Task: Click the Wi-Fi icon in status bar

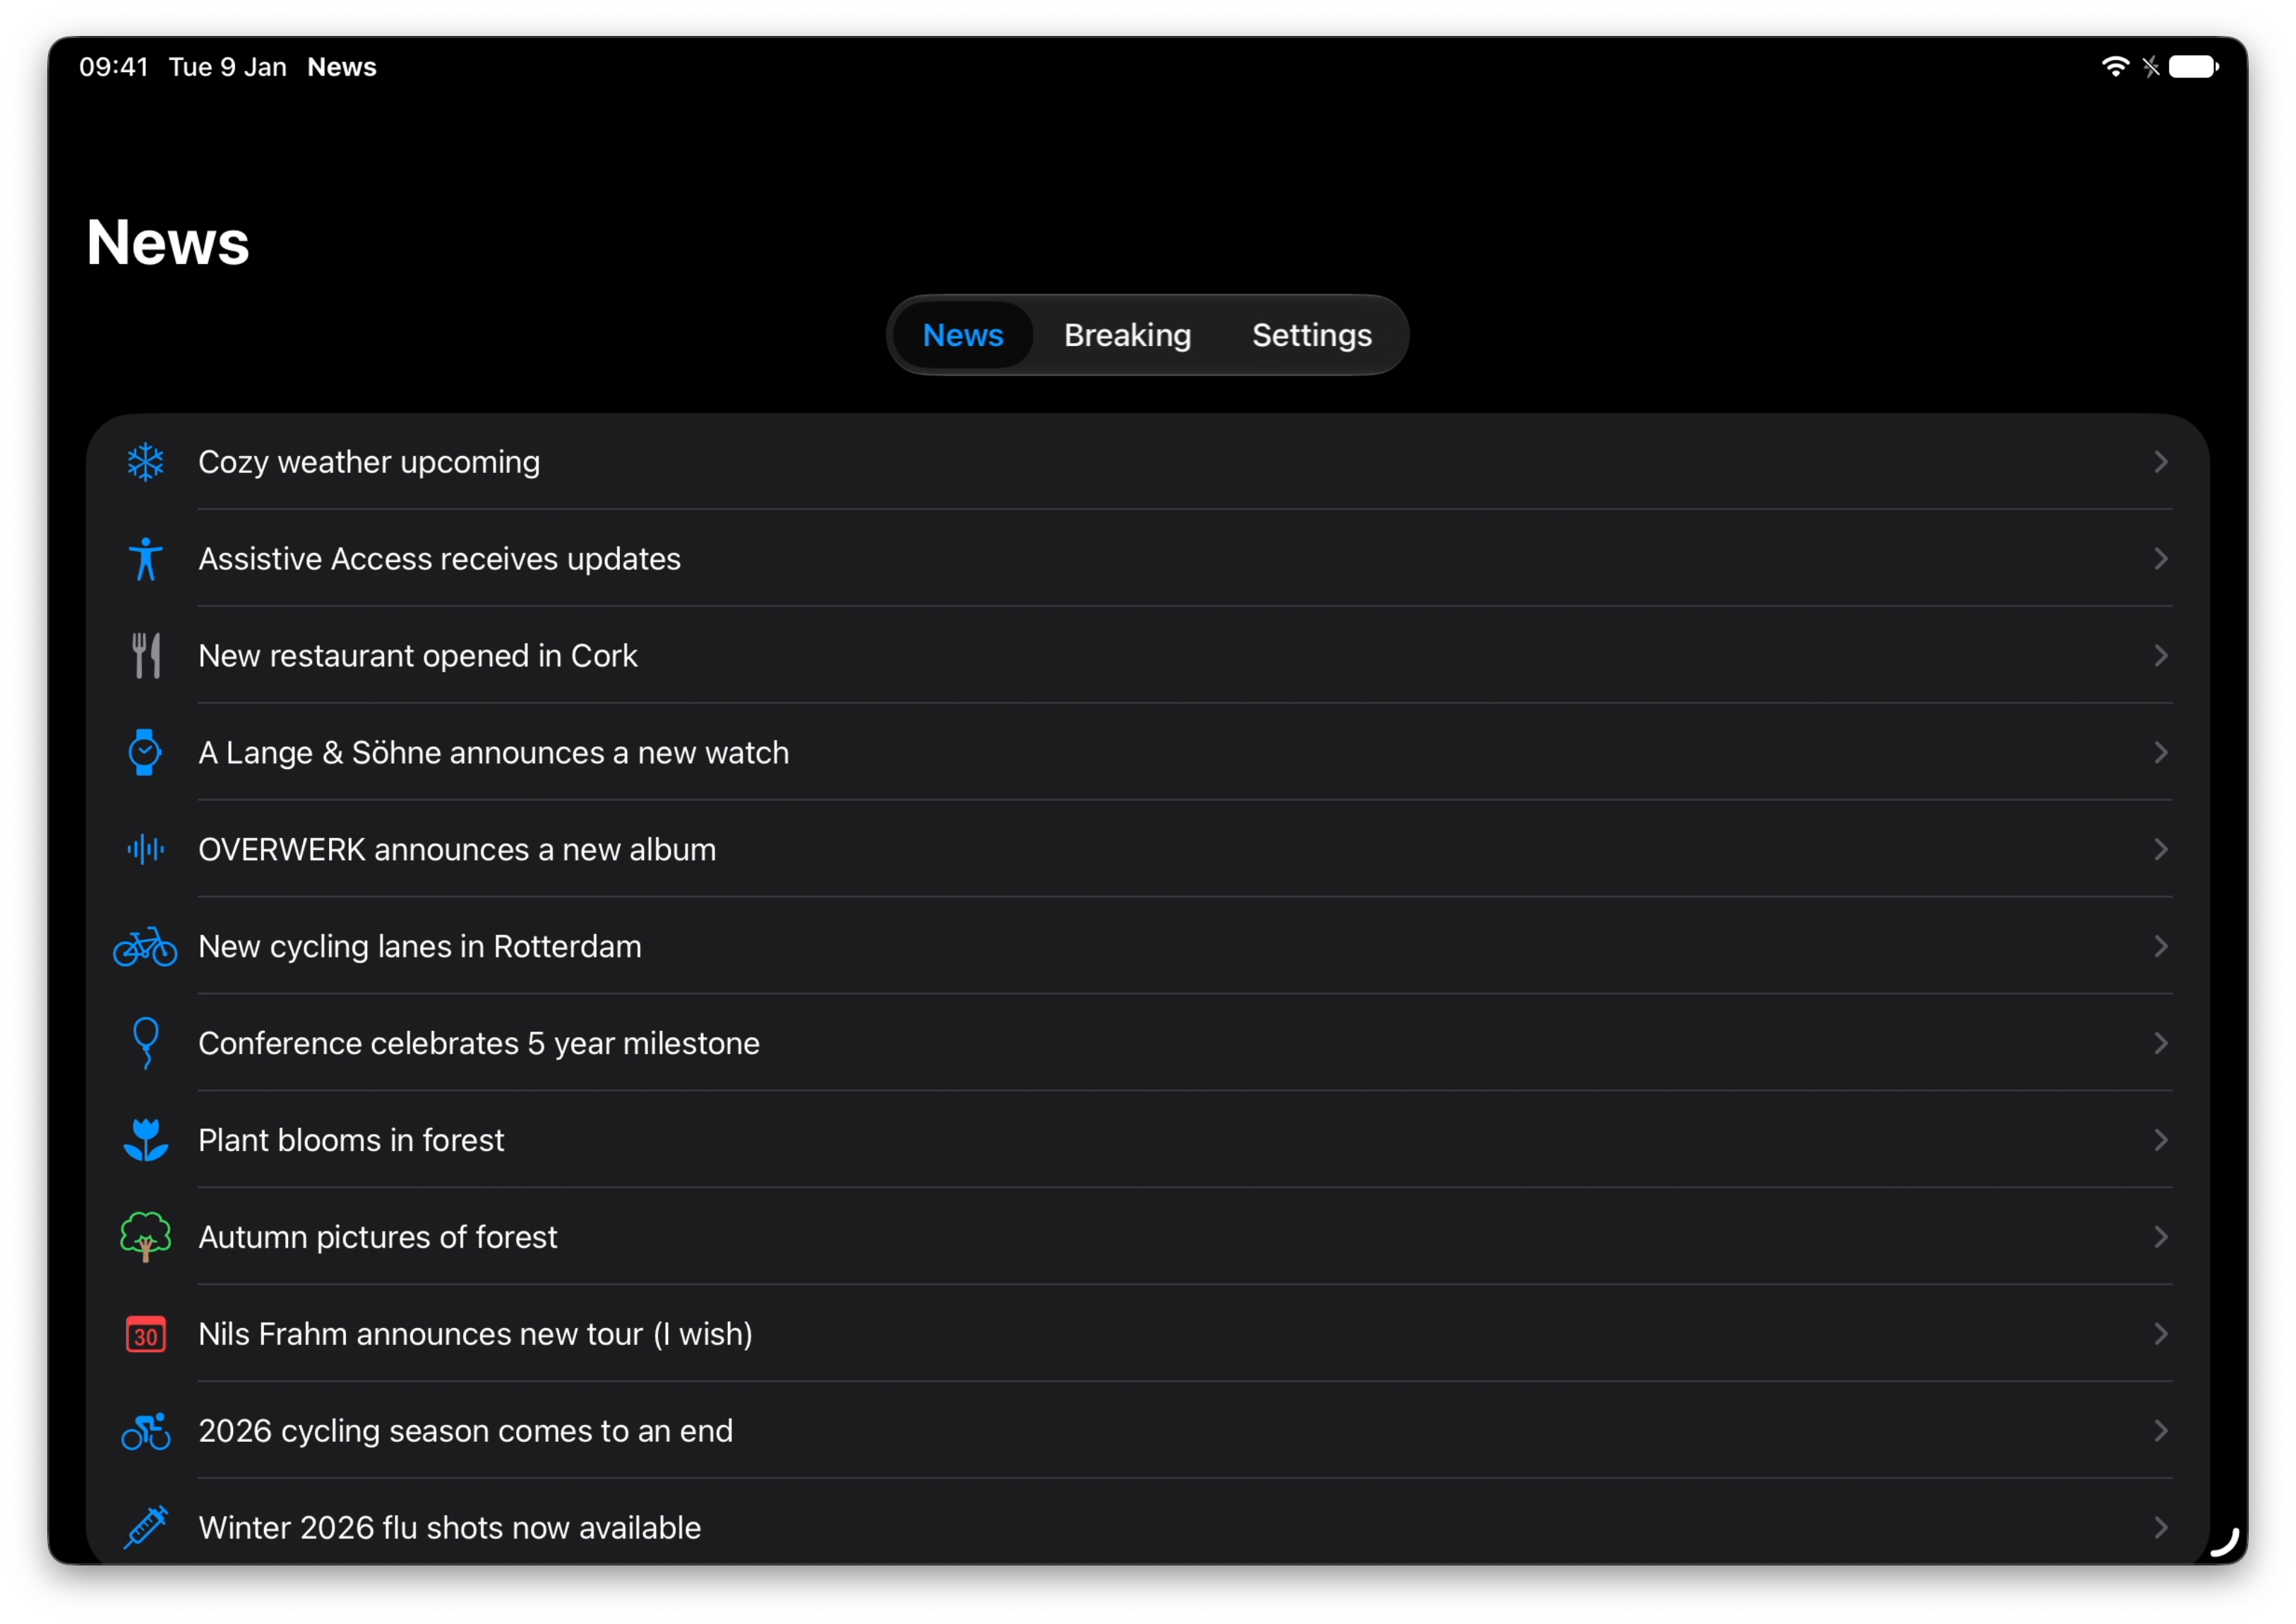Action: tap(2115, 67)
